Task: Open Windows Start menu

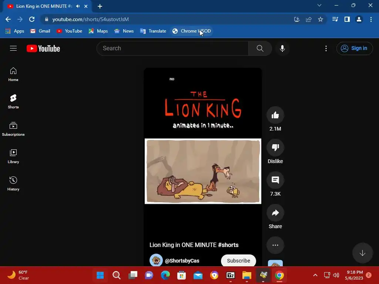Action: [x=100, y=275]
